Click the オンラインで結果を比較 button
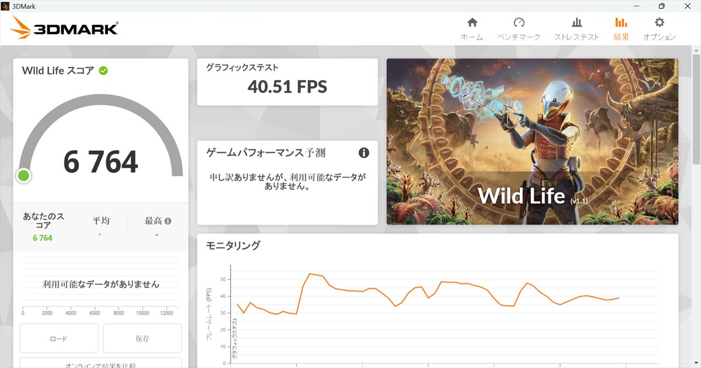Image resolution: width=701 pixels, height=368 pixels. coord(100,363)
